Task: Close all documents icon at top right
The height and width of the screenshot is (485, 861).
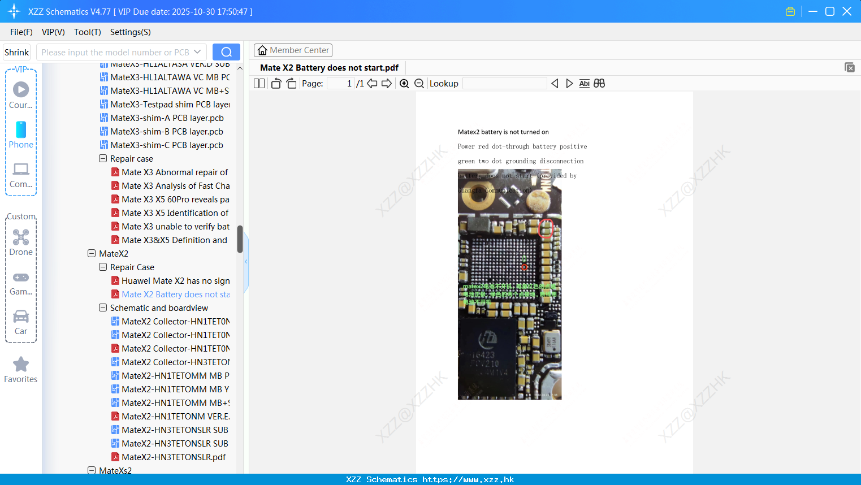Action: pyautogui.click(x=850, y=67)
